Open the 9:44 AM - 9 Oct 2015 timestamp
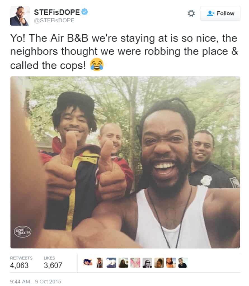The height and width of the screenshot is (286, 249). tap(36, 282)
